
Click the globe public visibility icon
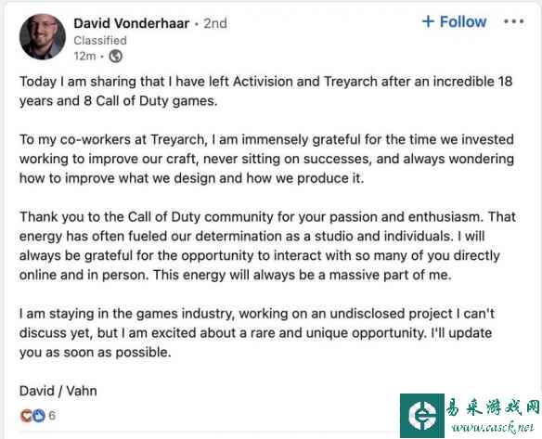pos(115,56)
